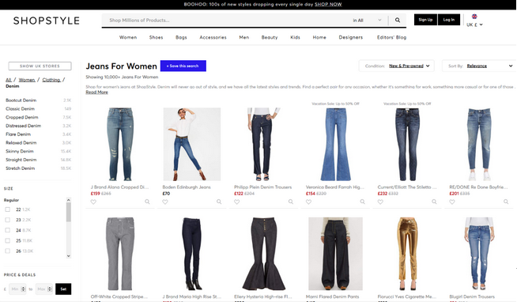Open the Women menu
Screen dimensions: 517x302
pos(128,37)
